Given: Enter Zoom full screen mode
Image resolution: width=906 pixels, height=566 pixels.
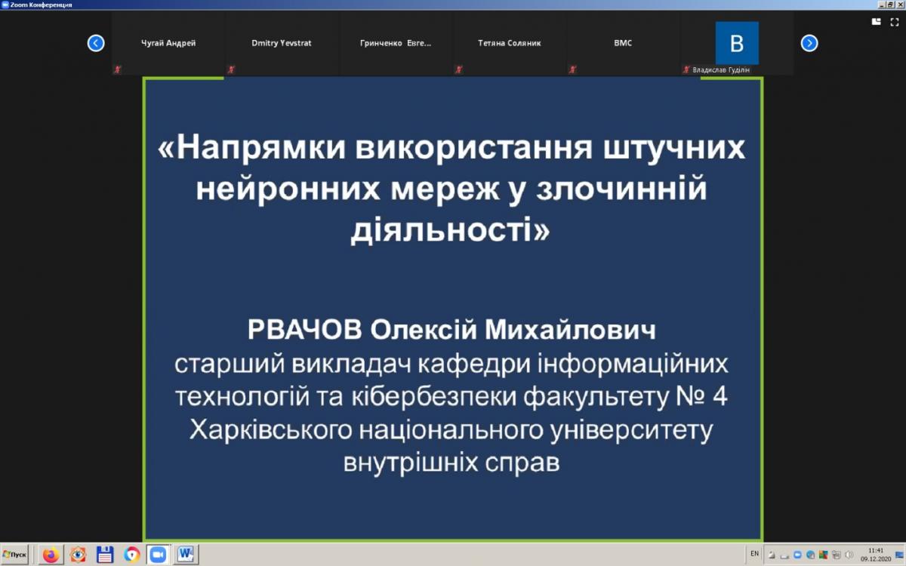Looking at the screenshot, I should pyautogui.click(x=895, y=22).
